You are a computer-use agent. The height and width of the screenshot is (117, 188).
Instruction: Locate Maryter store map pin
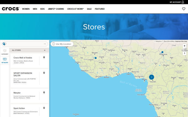click(x=44, y=93)
